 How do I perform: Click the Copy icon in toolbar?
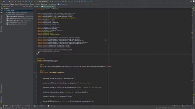(x=18, y=2)
